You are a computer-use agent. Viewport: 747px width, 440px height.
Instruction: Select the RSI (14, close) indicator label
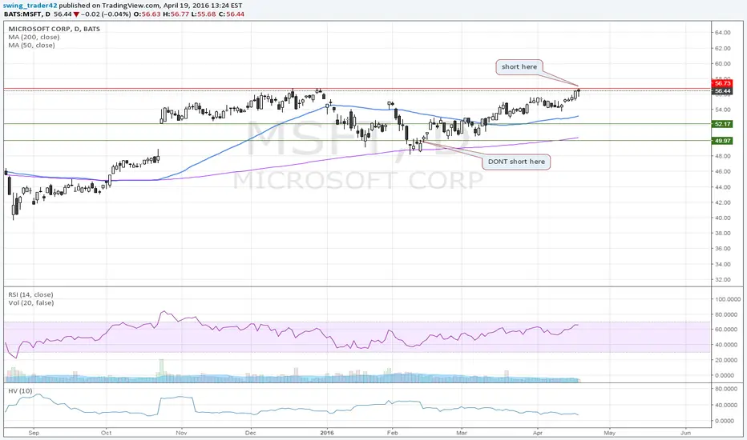(31, 294)
